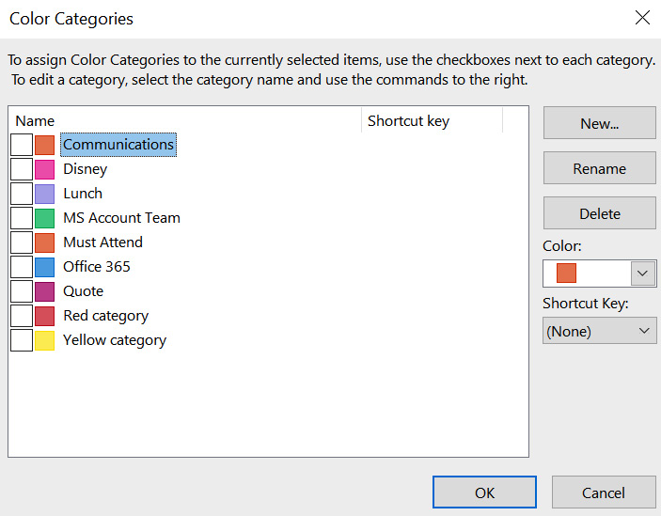Click the lavender Lunch color square

coord(45,194)
